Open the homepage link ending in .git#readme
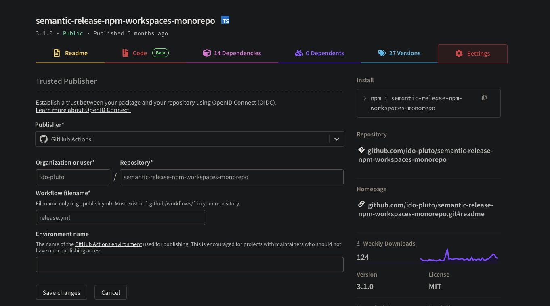550x306 pixels. point(426,209)
